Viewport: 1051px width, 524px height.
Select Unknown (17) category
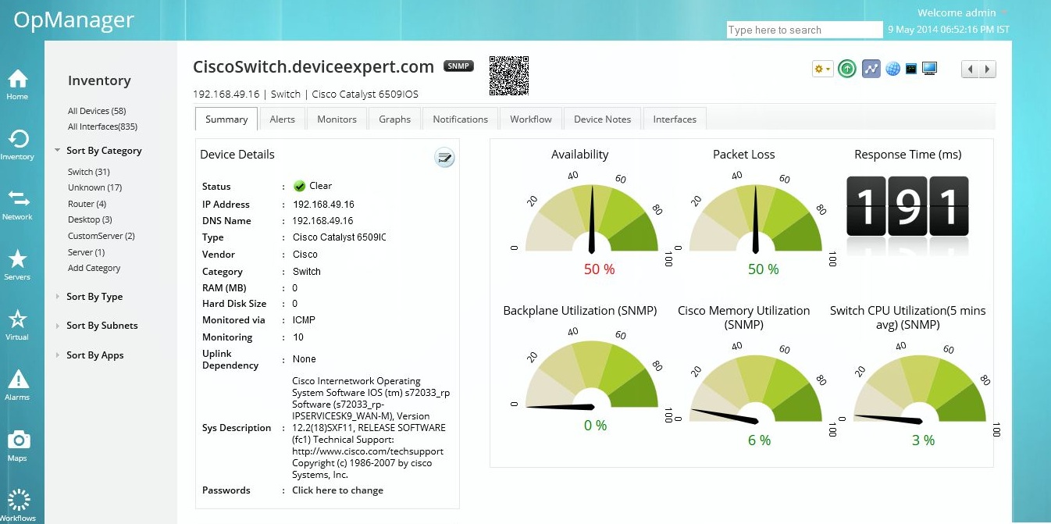coord(94,187)
